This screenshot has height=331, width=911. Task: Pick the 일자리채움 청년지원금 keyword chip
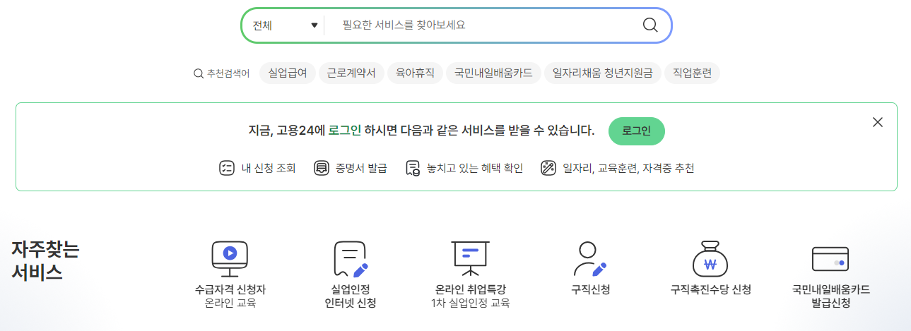click(603, 73)
